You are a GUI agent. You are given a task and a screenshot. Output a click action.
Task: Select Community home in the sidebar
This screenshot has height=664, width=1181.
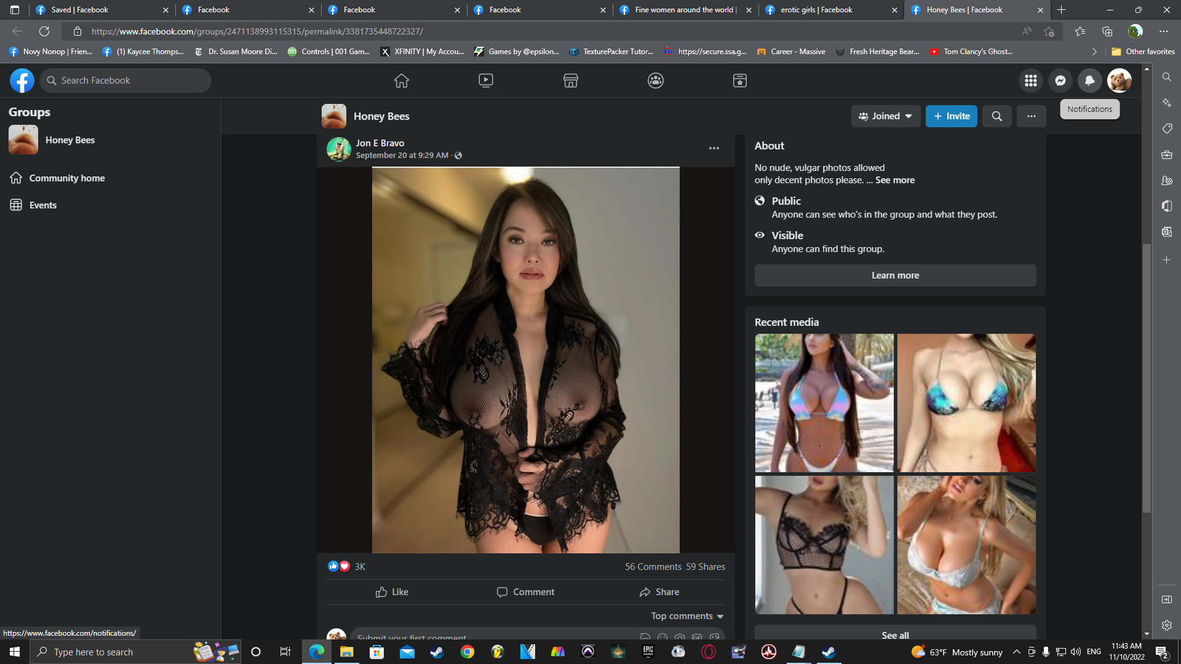(x=66, y=178)
